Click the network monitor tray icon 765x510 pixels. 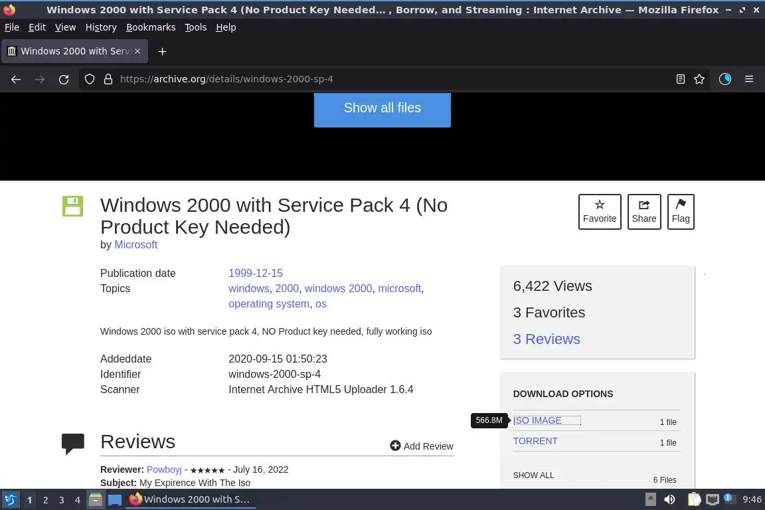pyautogui.click(x=713, y=499)
